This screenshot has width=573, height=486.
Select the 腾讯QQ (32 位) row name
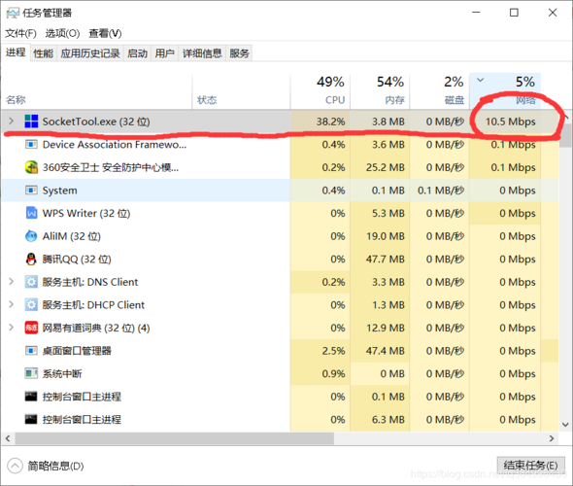(x=77, y=260)
